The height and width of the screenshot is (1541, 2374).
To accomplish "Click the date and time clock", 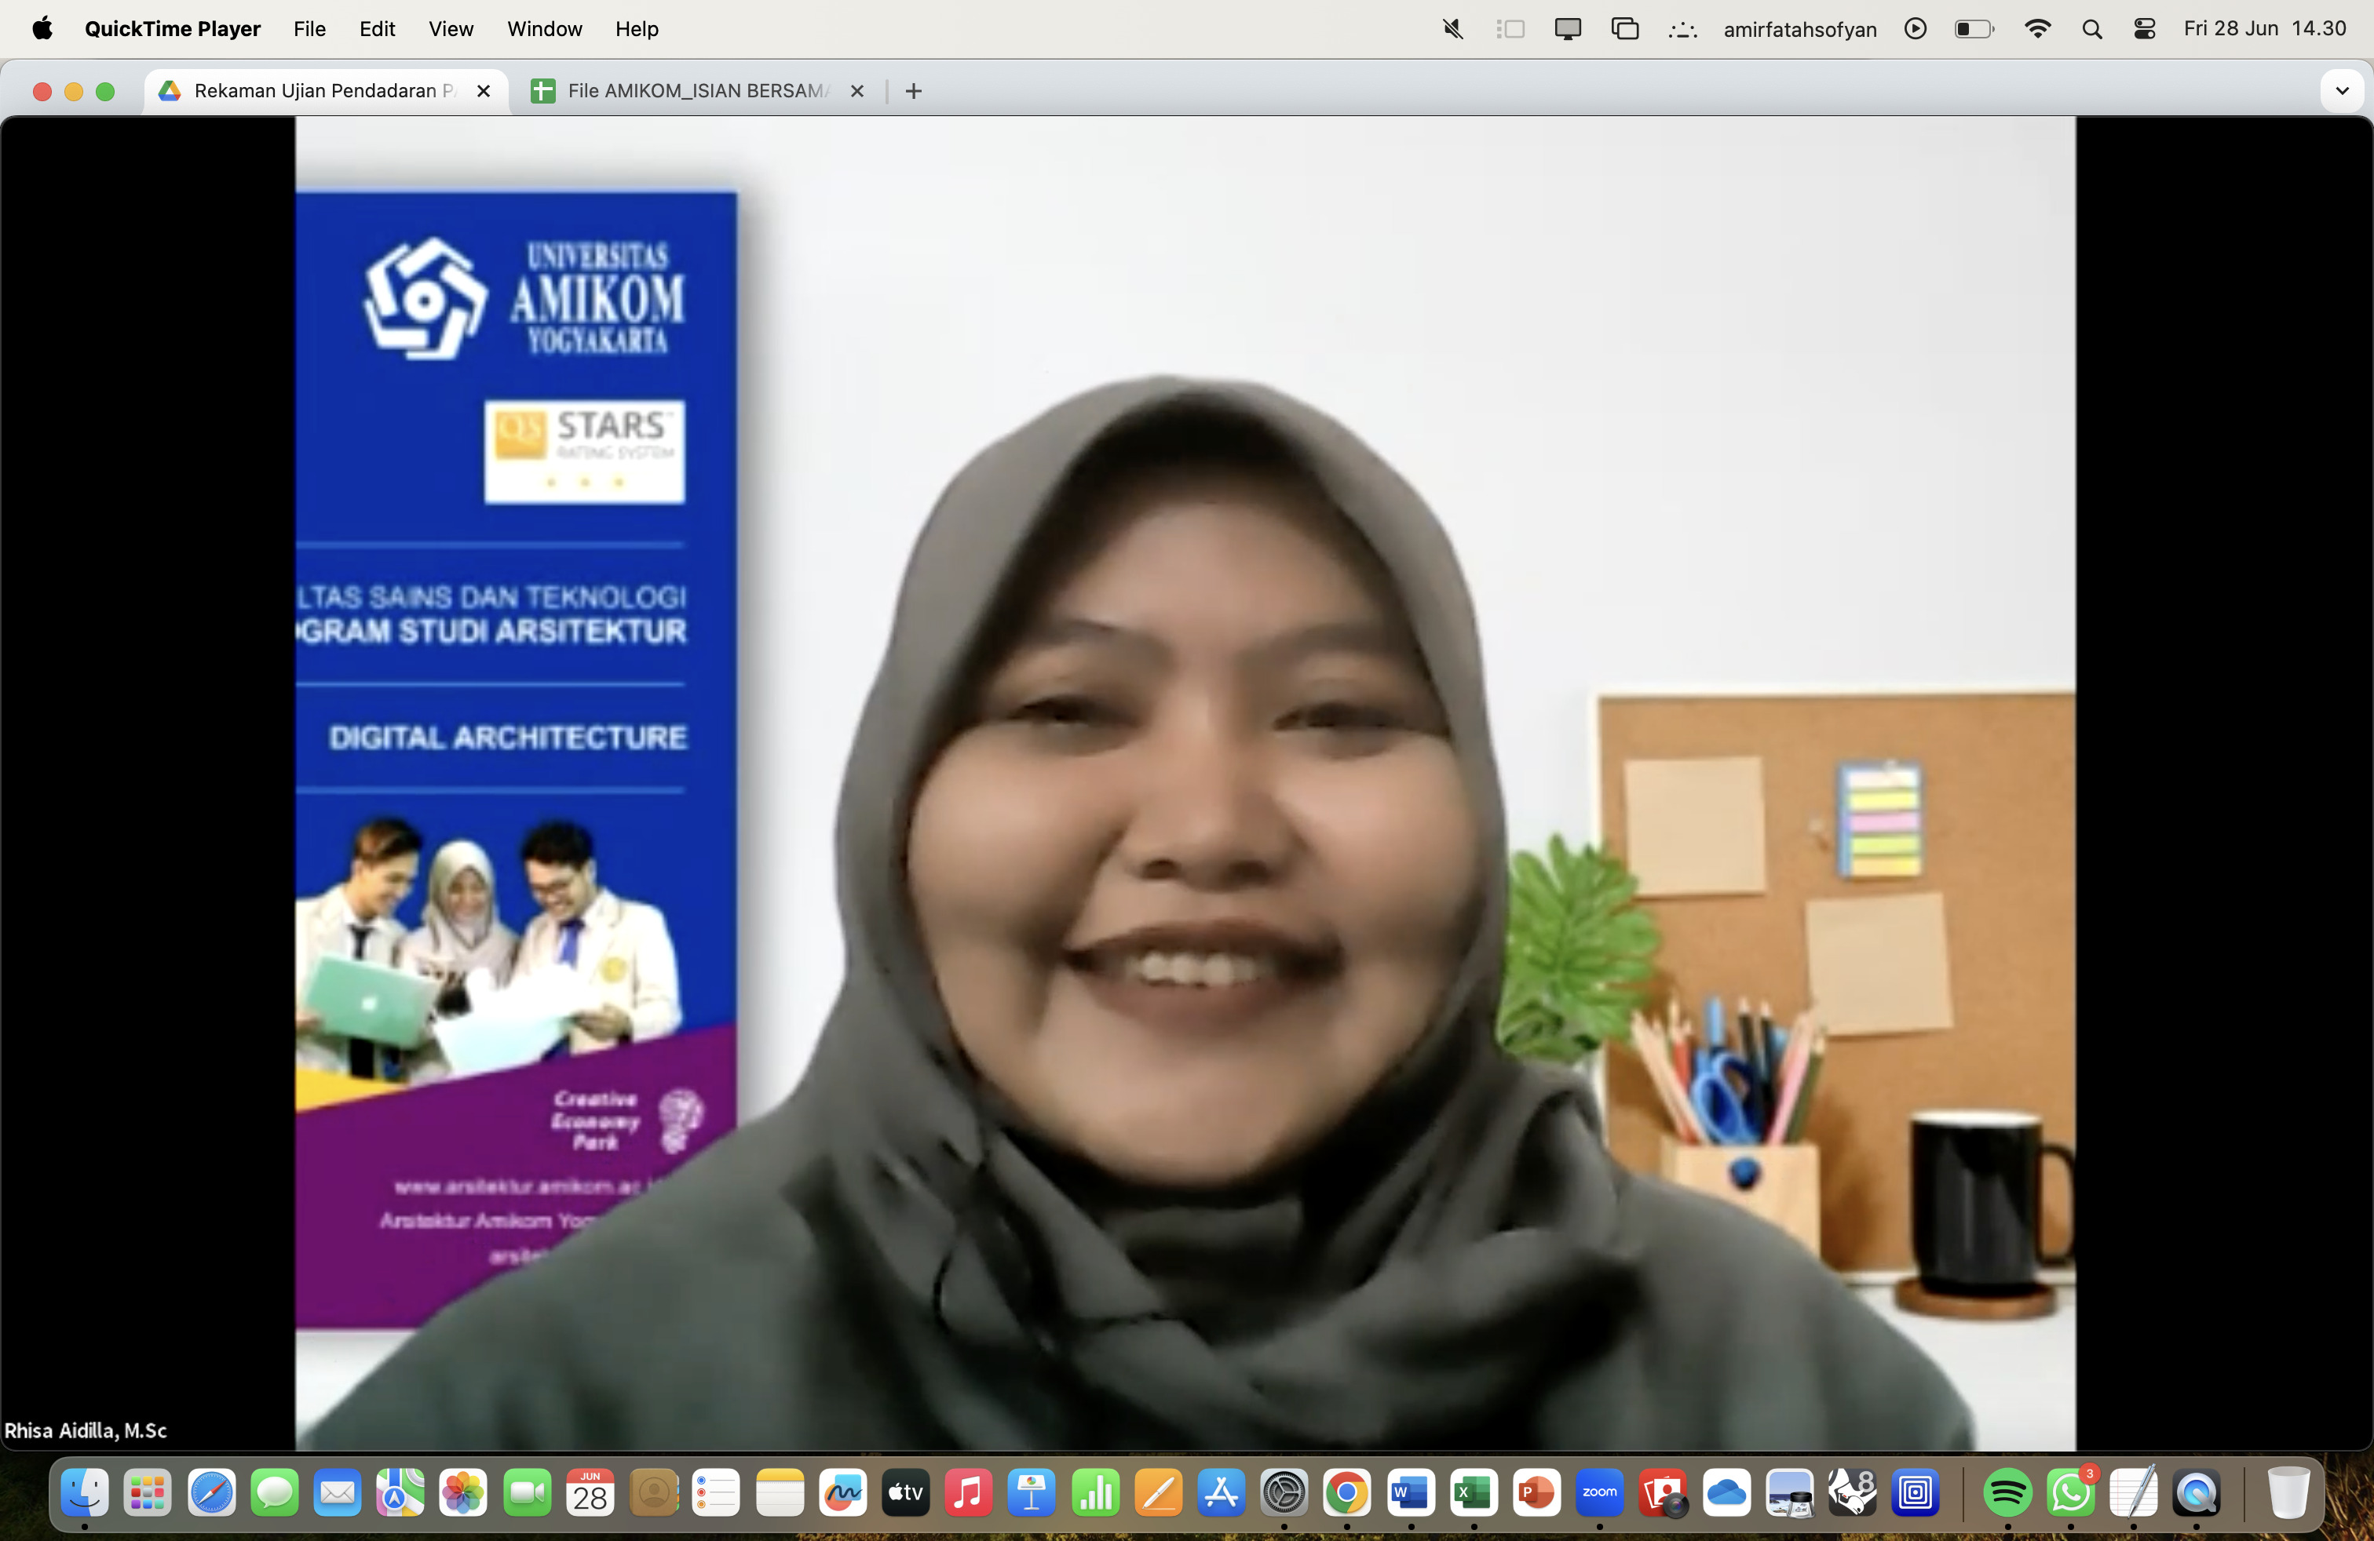I will pyautogui.click(x=2264, y=29).
